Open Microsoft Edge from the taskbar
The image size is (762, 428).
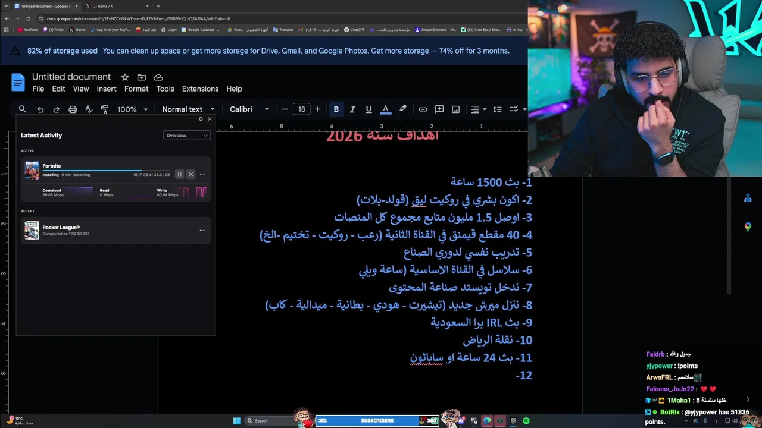click(487, 421)
